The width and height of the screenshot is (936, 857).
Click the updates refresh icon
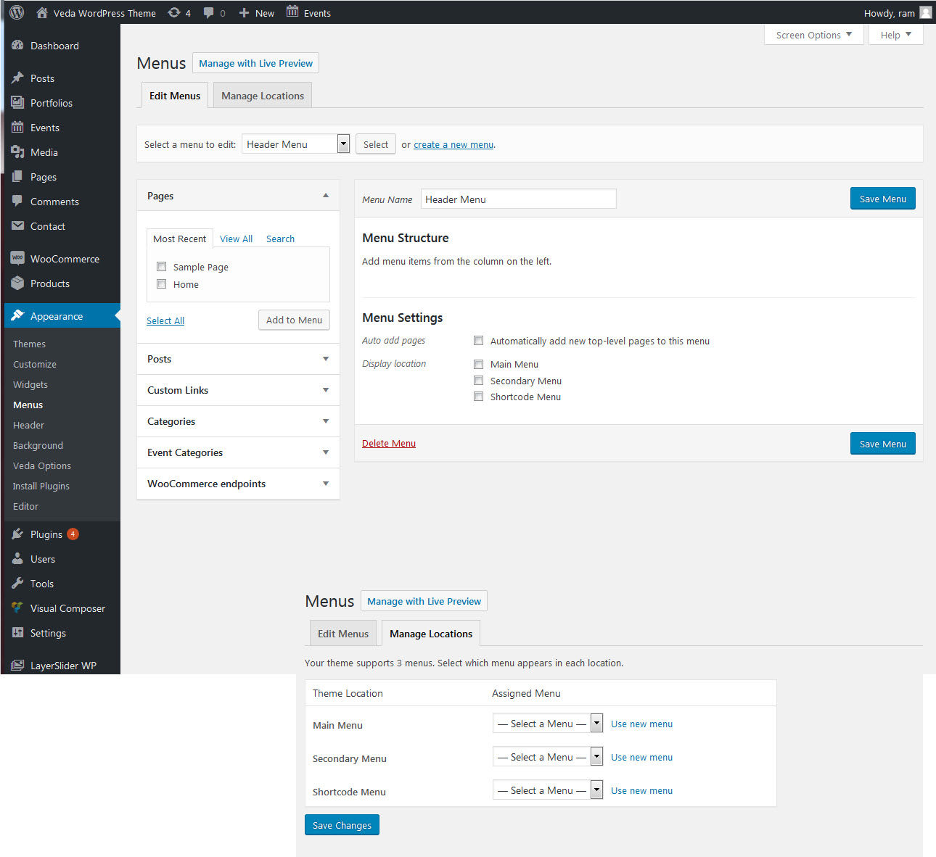click(x=174, y=12)
